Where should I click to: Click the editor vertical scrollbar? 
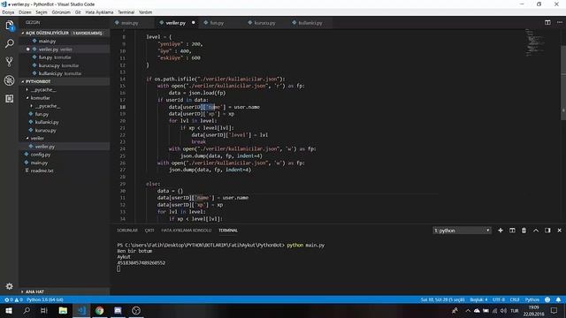(563, 83)
